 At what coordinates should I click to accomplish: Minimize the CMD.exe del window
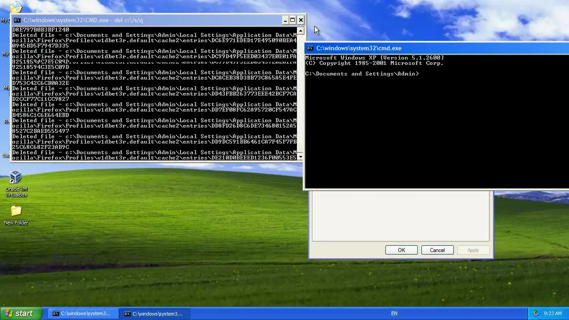pos(285,20)
